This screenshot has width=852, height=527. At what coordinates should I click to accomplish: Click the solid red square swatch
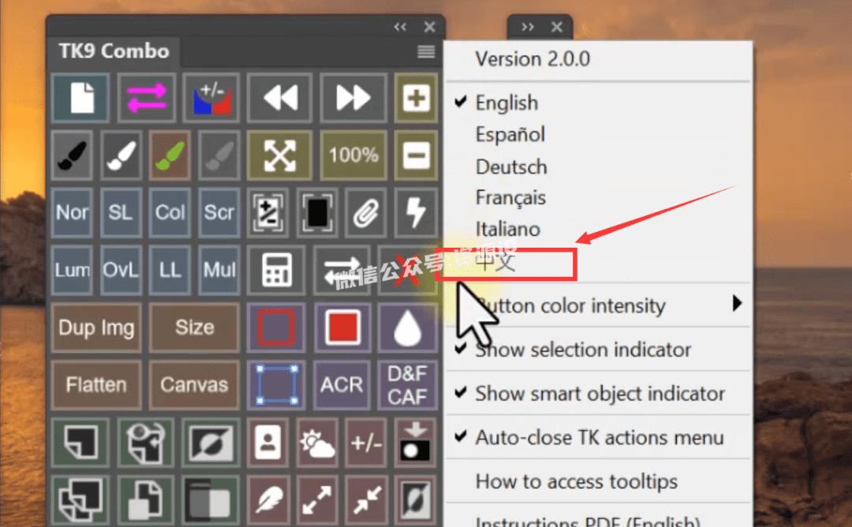click(342, 327)
